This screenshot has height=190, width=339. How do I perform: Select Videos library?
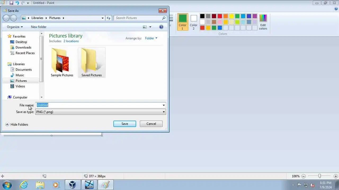20,86
